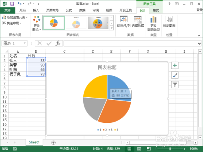Open the Name Box dropdown arrow
The image size is (203, 152).
coord(25,43)
